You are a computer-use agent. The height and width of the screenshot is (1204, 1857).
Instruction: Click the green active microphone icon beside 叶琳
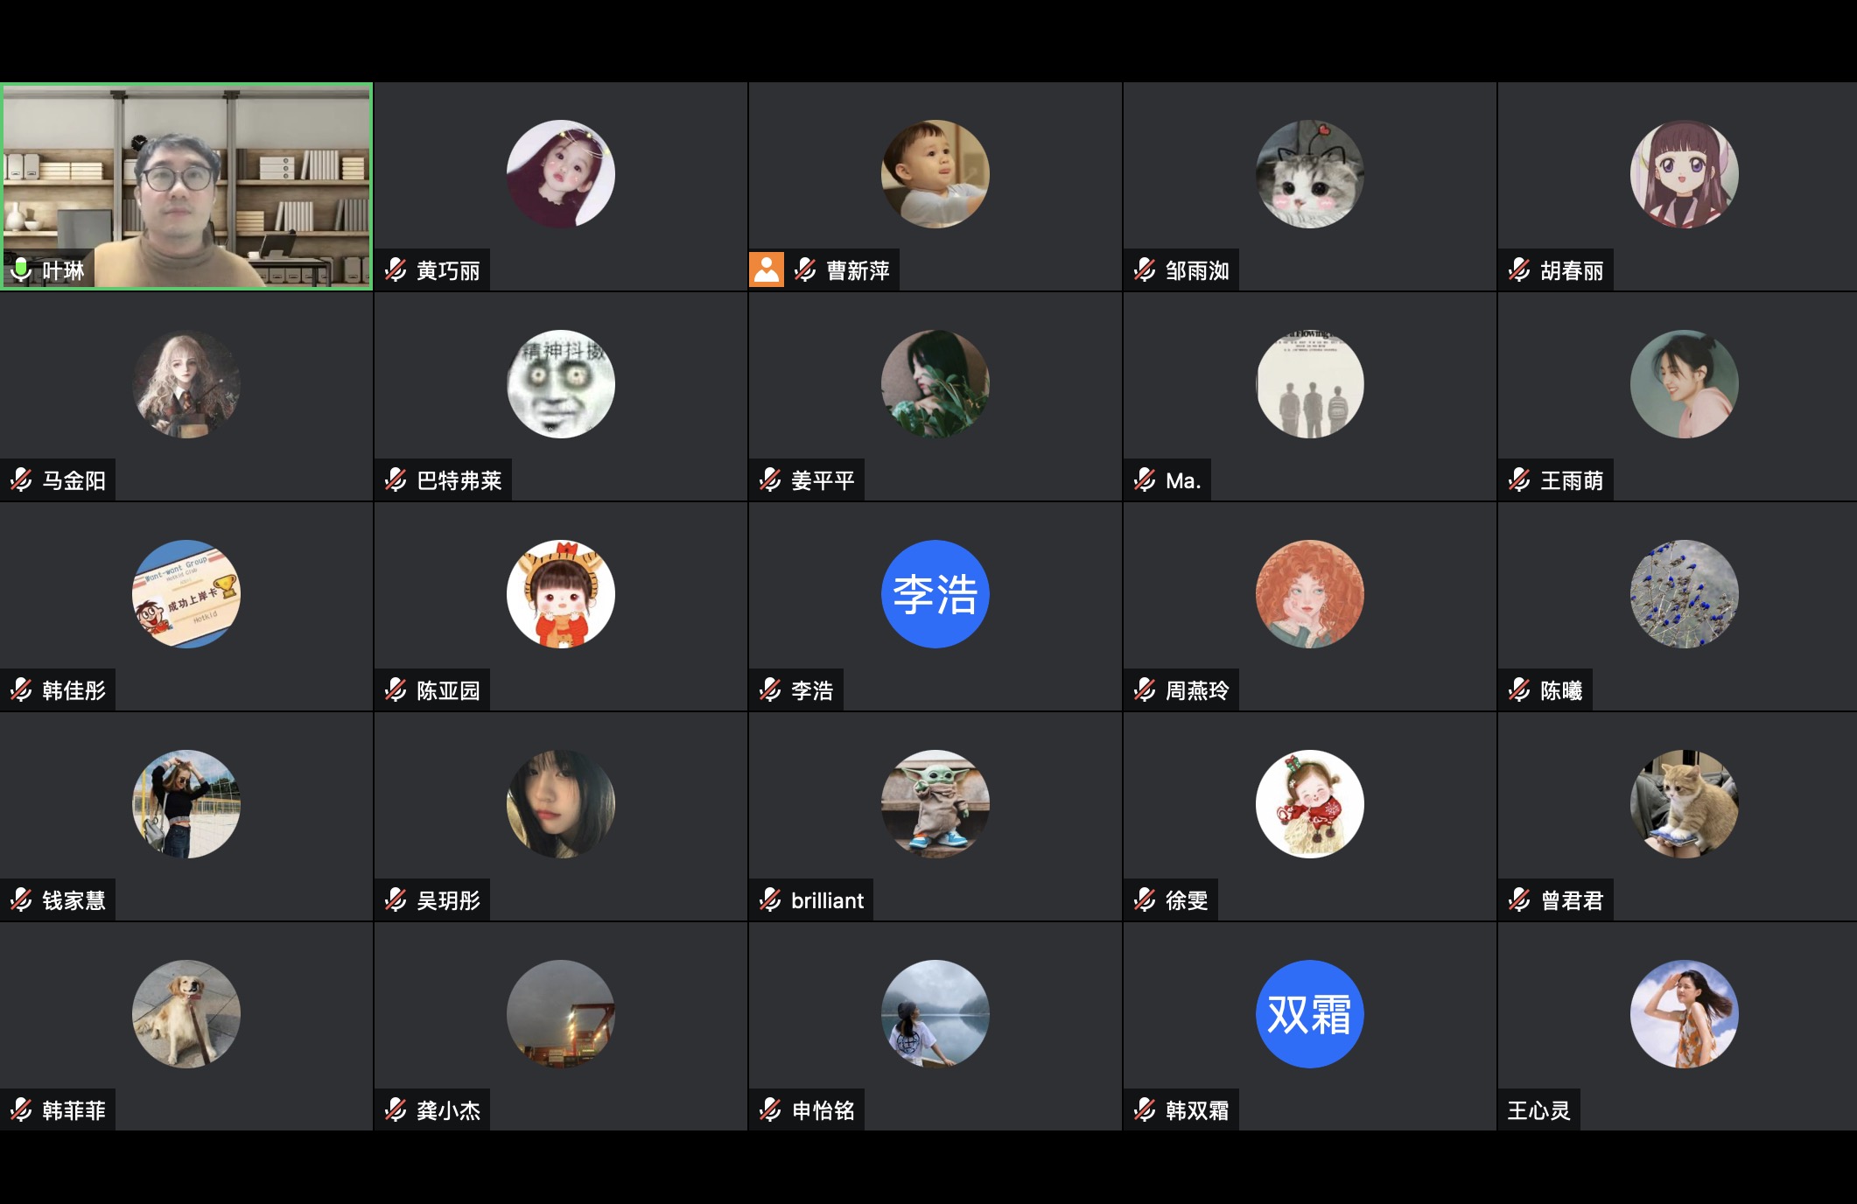pos(21,270)
